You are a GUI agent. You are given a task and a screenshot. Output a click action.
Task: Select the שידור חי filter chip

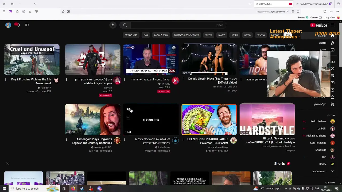[x=261, y=35]
